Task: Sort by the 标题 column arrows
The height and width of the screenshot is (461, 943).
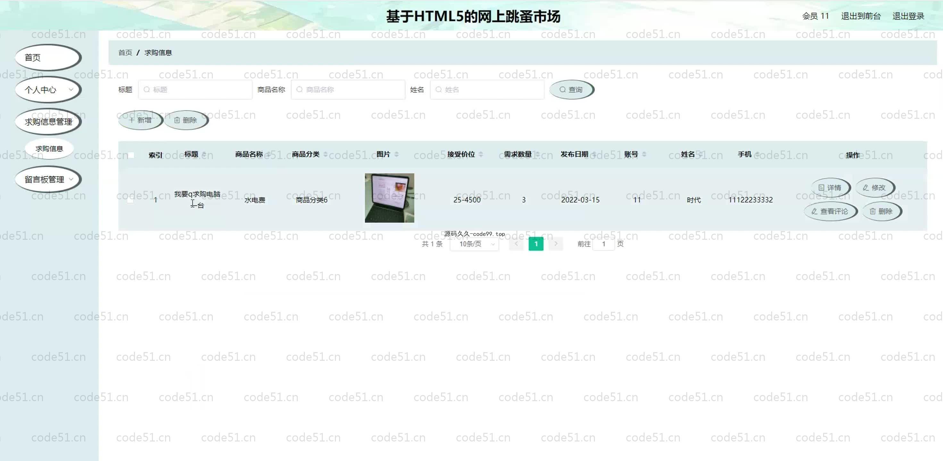Action: pyautogui.click(x=204, y=154)
